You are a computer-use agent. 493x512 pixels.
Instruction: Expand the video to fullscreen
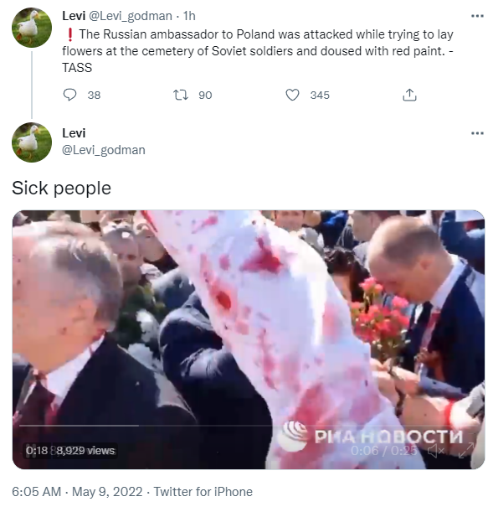tap(466, 450)
